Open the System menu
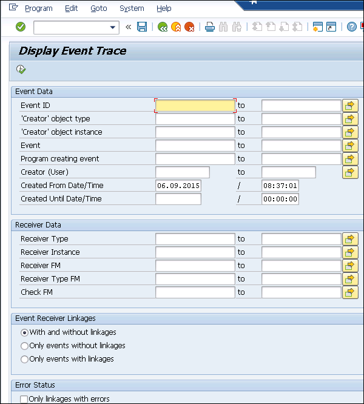The width and height of the screenshot is (364, 404). coord(132,8)
